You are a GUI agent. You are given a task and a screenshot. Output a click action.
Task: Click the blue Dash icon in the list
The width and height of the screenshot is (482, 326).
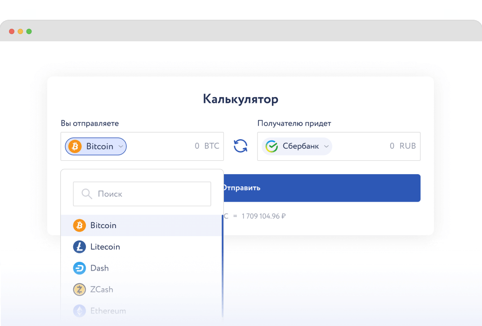[79, 268]
